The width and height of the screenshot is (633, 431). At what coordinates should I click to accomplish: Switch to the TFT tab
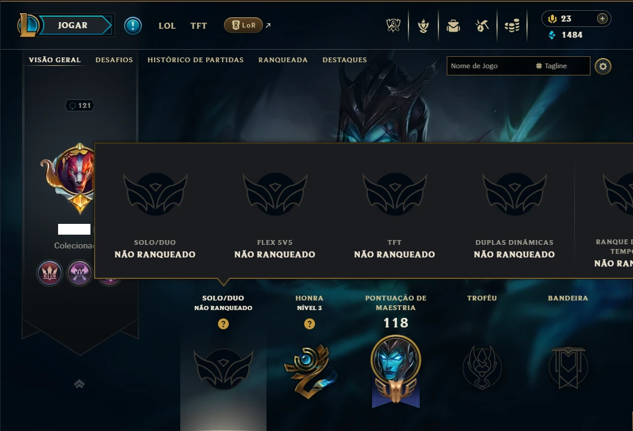pyautogui.click(x=199, y=25)
